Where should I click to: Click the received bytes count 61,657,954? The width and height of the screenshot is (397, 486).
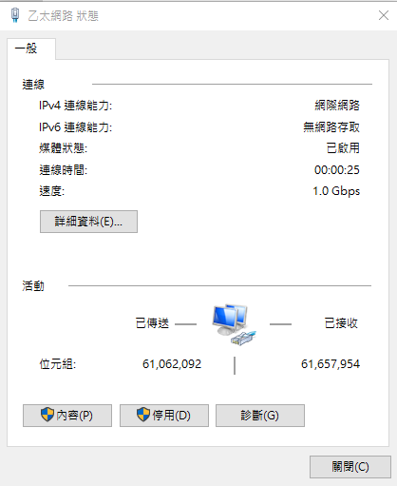click(x=331, y=364)
